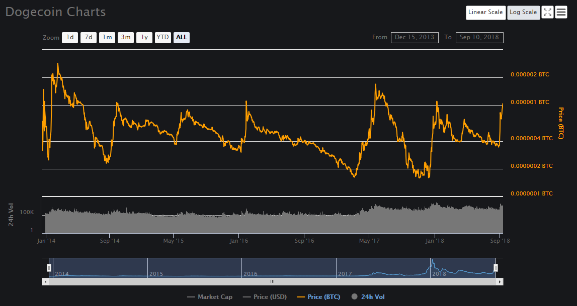
Task: Select the YTD zoom range
Action: coord(162,38)
